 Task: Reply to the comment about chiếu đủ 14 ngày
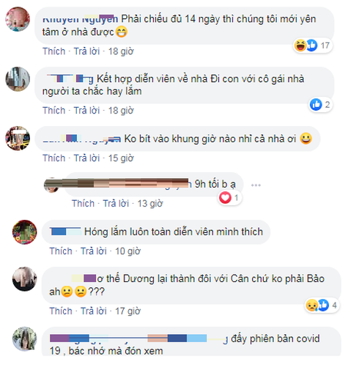pyautogui.click(x=86, y=51)
